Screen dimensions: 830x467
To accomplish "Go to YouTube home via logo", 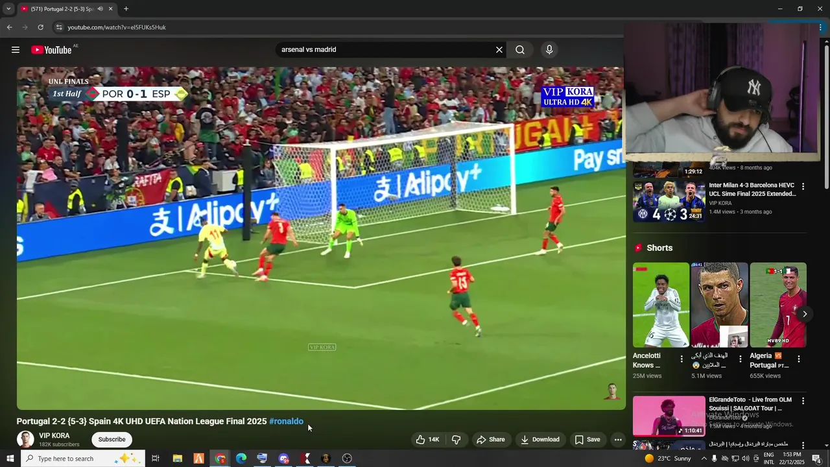I will click(x=51, y=50).
